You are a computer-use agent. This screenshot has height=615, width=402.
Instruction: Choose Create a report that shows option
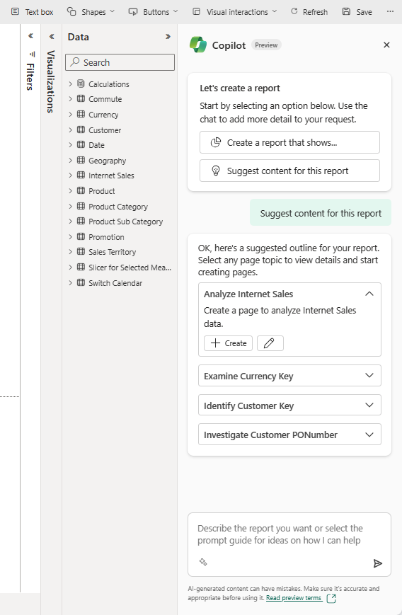[x=290, y=142]
